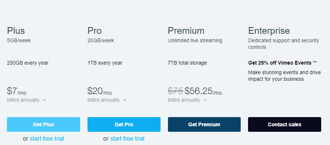Click the Unlimited live streaming text
The width and height of the screenshot is (330, 145).
pyautogui.click(x=195, y=40)
